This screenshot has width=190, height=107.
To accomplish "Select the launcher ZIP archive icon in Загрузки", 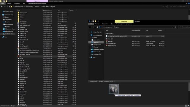I will pos(107,41).
